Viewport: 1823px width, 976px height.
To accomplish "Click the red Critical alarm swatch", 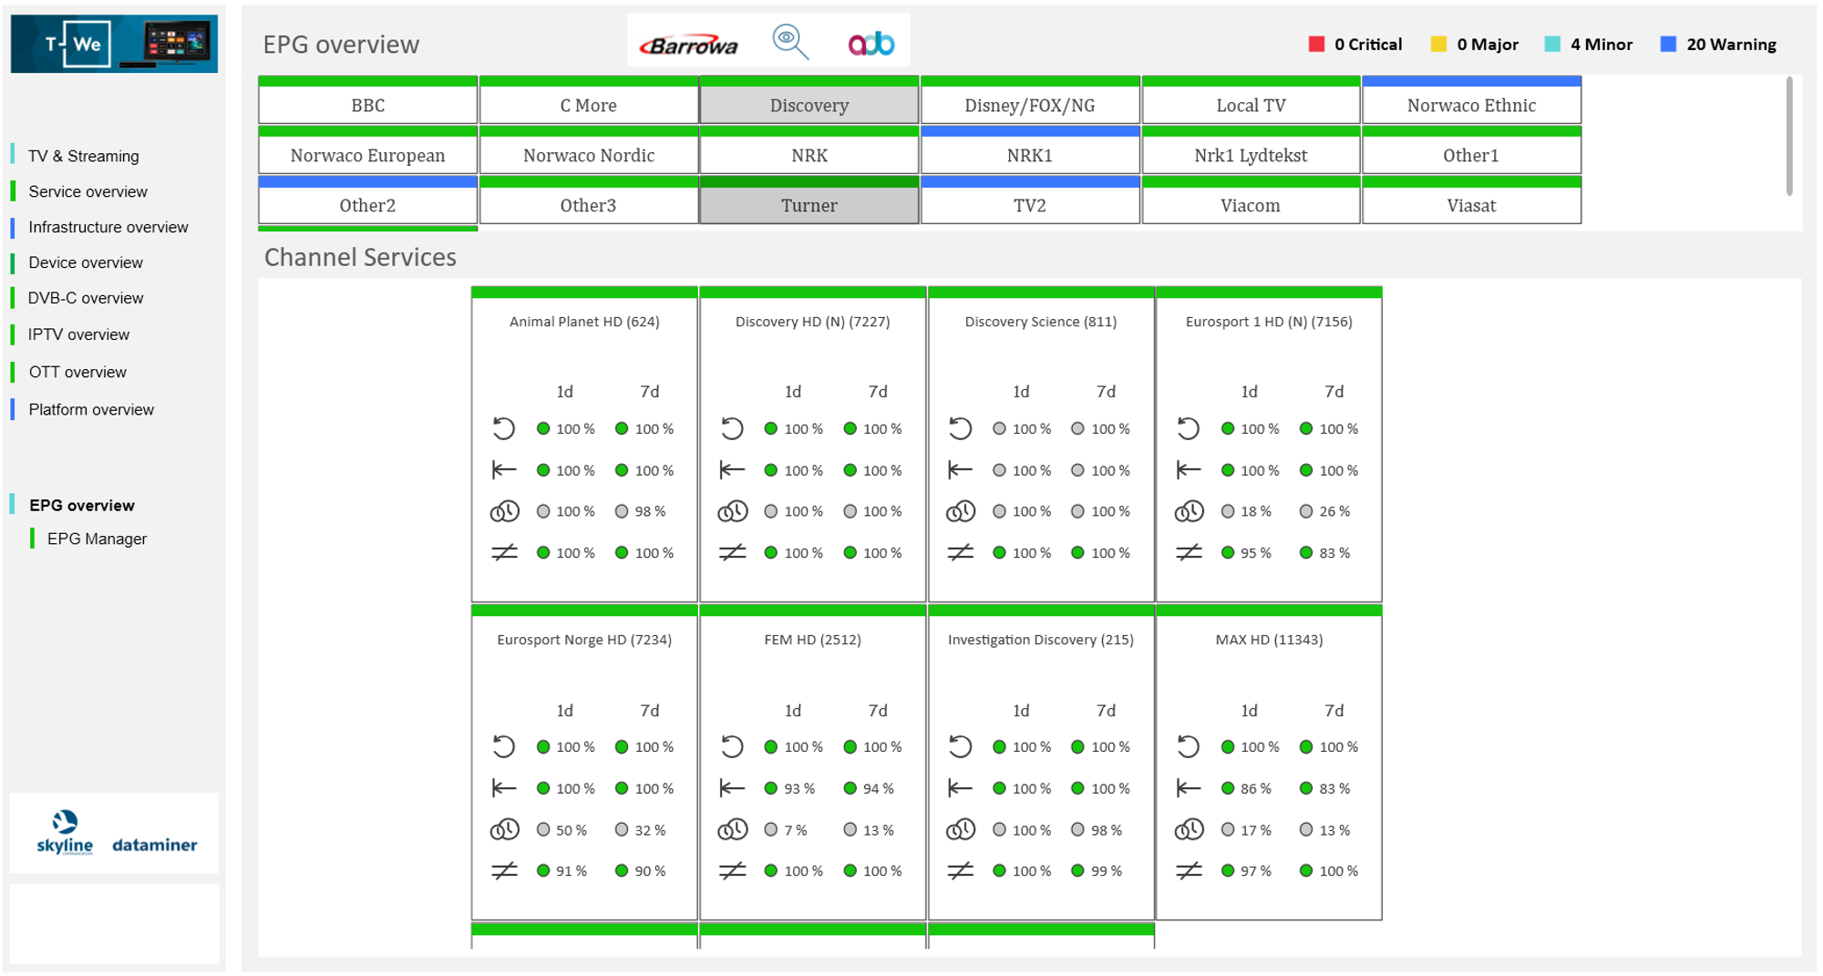I will [1316, 44].
